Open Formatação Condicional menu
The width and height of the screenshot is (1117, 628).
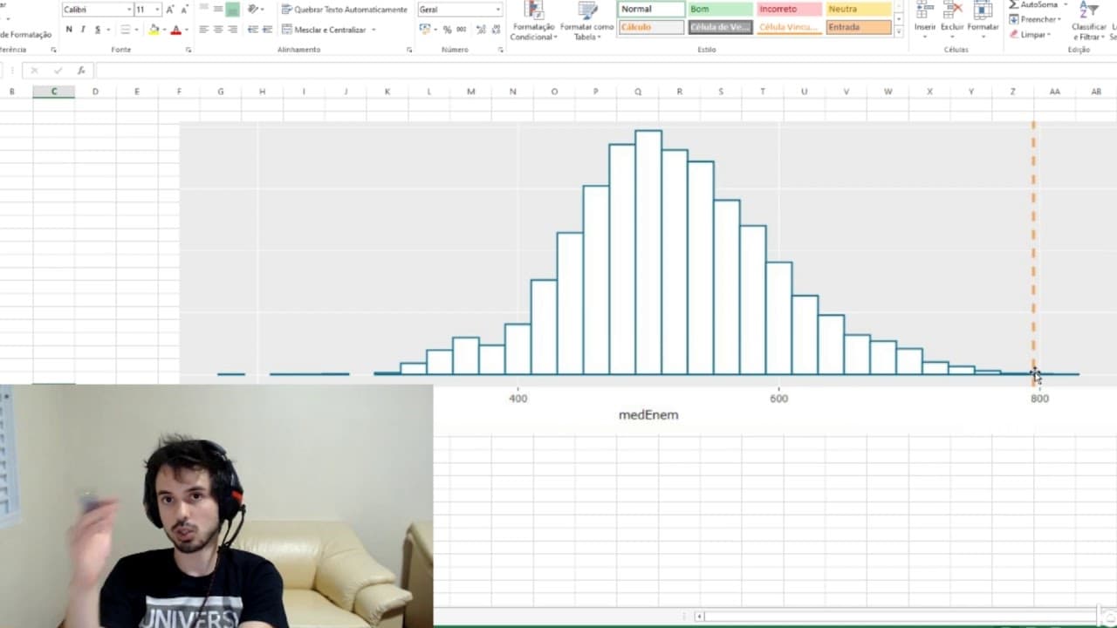pyautogui.click(x=533, y=22)
